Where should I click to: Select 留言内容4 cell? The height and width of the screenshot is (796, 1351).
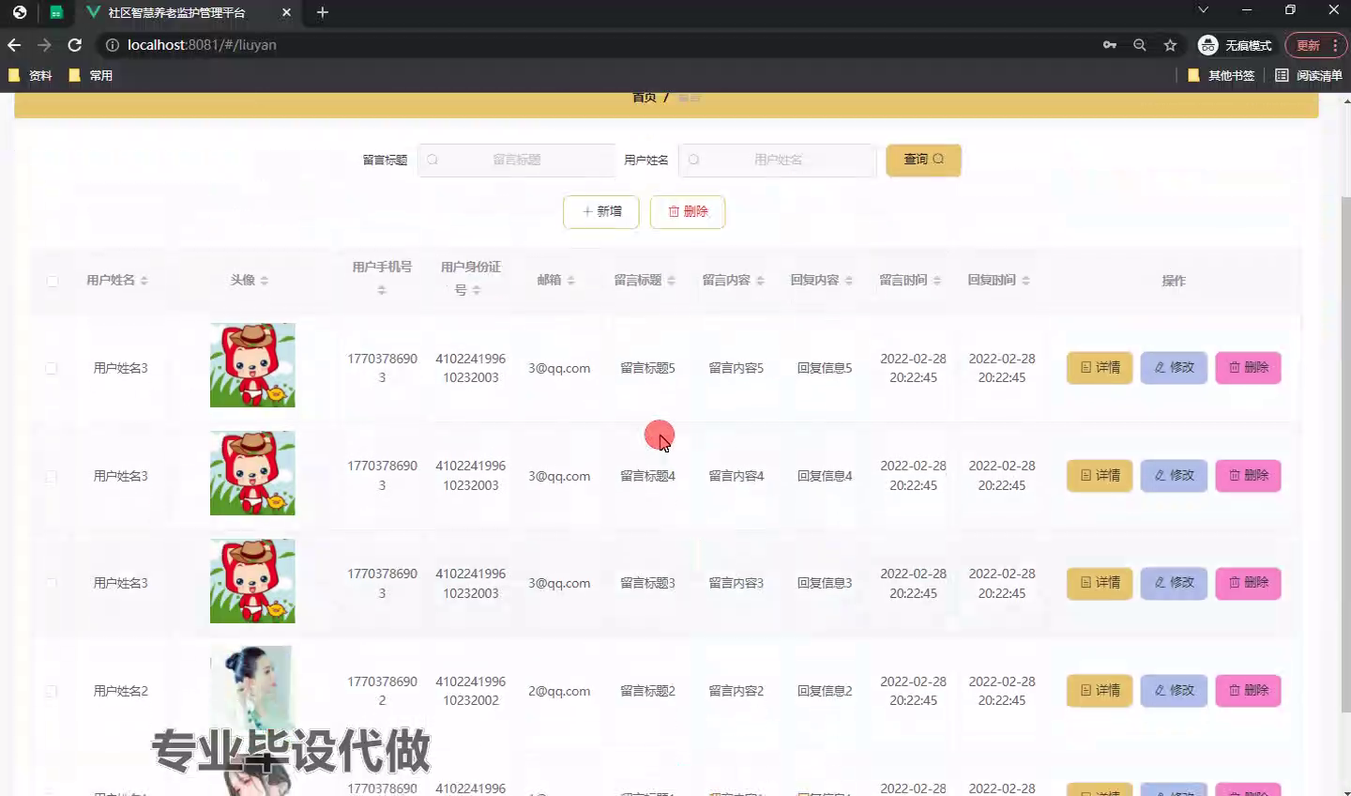(x=736, y=476)
